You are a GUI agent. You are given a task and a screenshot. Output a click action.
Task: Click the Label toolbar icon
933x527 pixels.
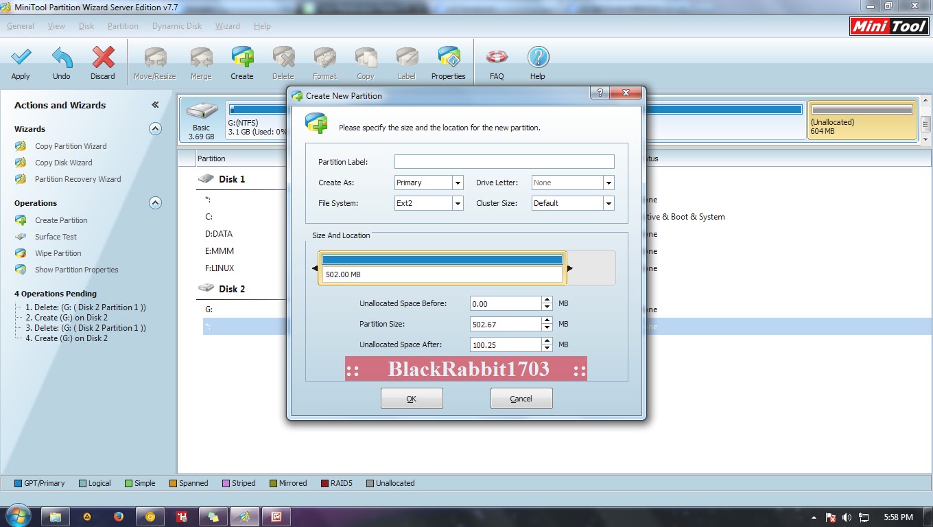(x=407, y=58)
